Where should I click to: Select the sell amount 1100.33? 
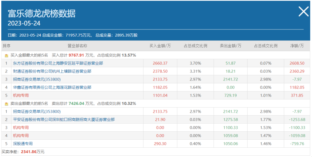[x=231, y=127]
